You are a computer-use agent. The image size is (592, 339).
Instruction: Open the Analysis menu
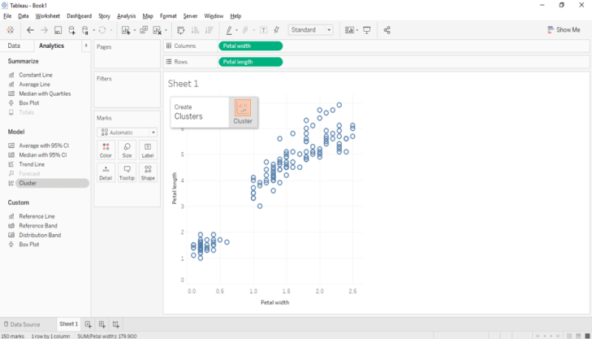pos(126,16)
